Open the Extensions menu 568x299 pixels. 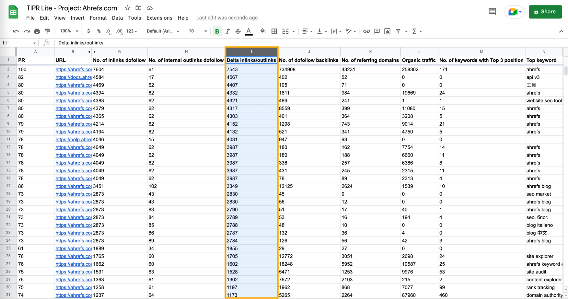tap(159, 18)
